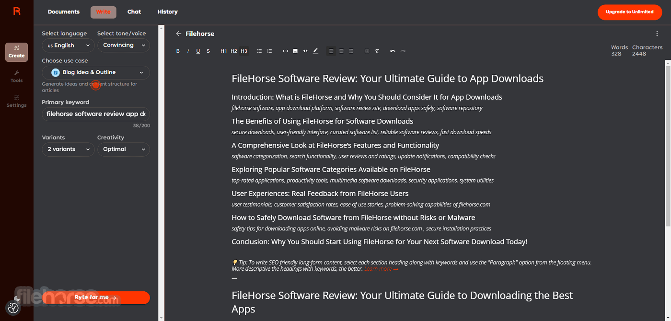
Task: Click the Rytr logo in the sidebar
Action: coord(17,11)
